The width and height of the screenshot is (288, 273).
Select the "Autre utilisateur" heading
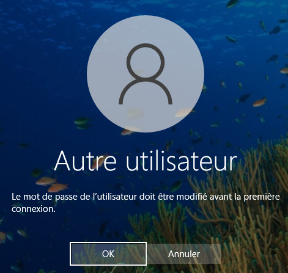pyautogui.click(x=146, y=161)
